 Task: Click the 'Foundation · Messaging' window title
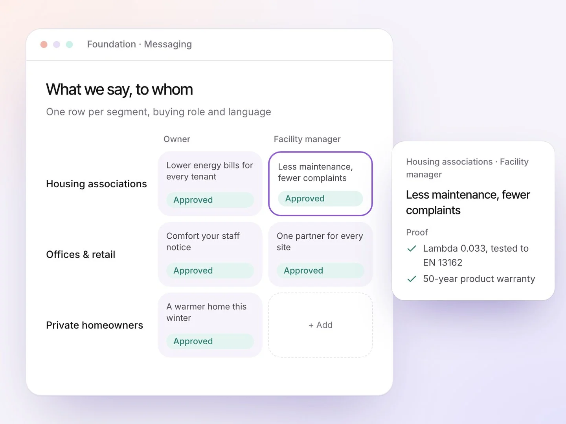[140, 44]
